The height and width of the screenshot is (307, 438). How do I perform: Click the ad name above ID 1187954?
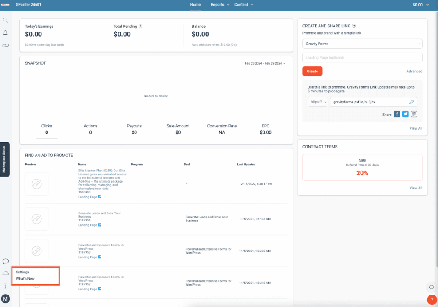99,215
